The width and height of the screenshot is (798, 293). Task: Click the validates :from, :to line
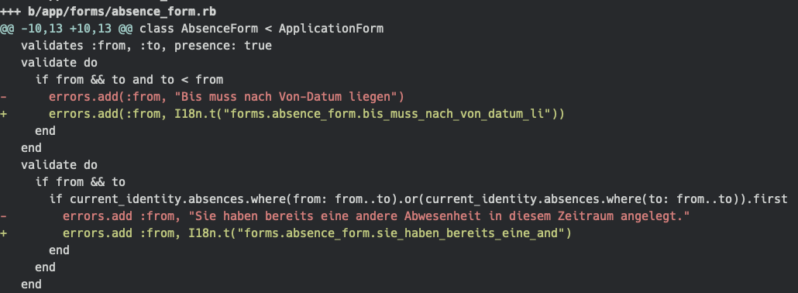click(x=146, y=46)
